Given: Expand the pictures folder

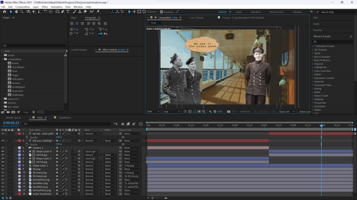Looking at the screenshot, I should pos(2,103).
